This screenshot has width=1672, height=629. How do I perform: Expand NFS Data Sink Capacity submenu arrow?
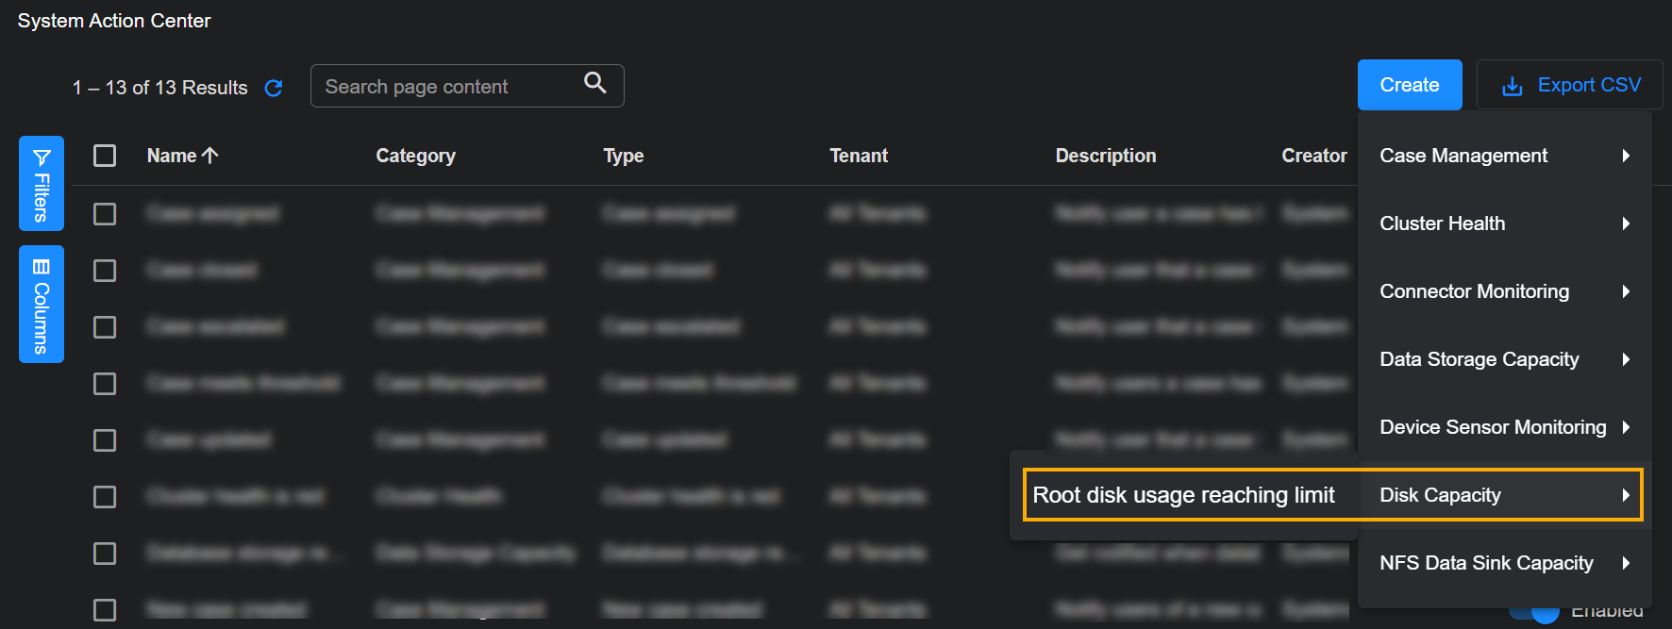1626,563
